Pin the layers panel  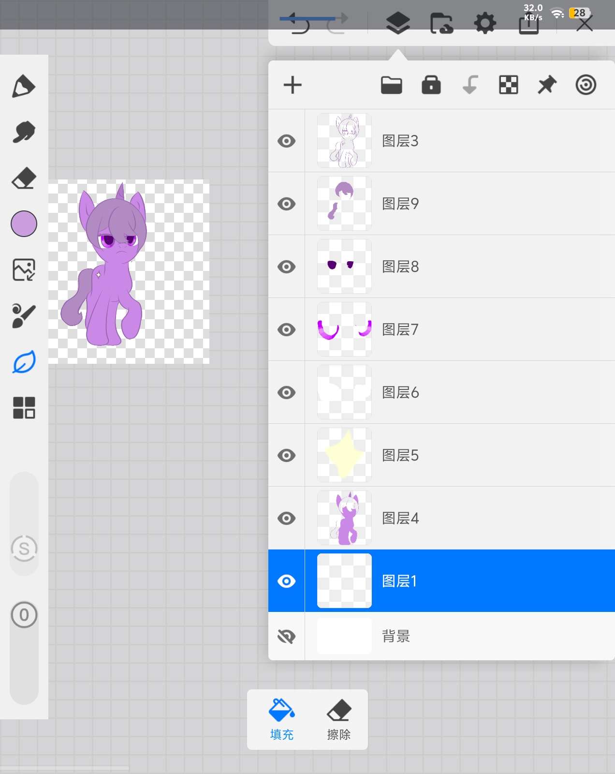[547, 85]
